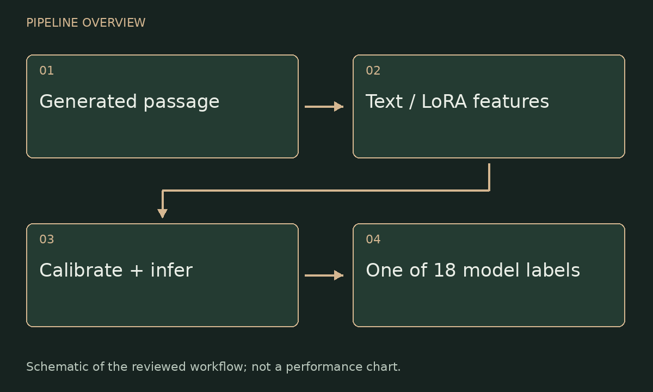The width and height of the screenshot is (653, 392).
Task: Click the schematic footnote caption
Action: [x=213, y=367]
